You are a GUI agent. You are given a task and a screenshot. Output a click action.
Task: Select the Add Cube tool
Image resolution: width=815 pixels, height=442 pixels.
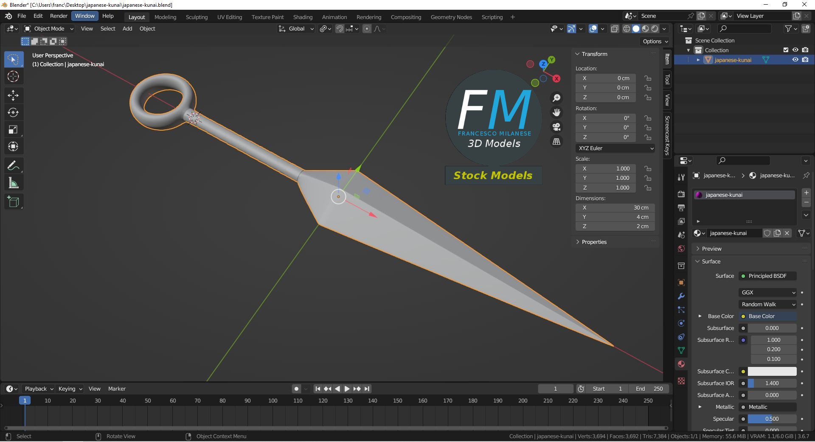click(x=13, y=202)
